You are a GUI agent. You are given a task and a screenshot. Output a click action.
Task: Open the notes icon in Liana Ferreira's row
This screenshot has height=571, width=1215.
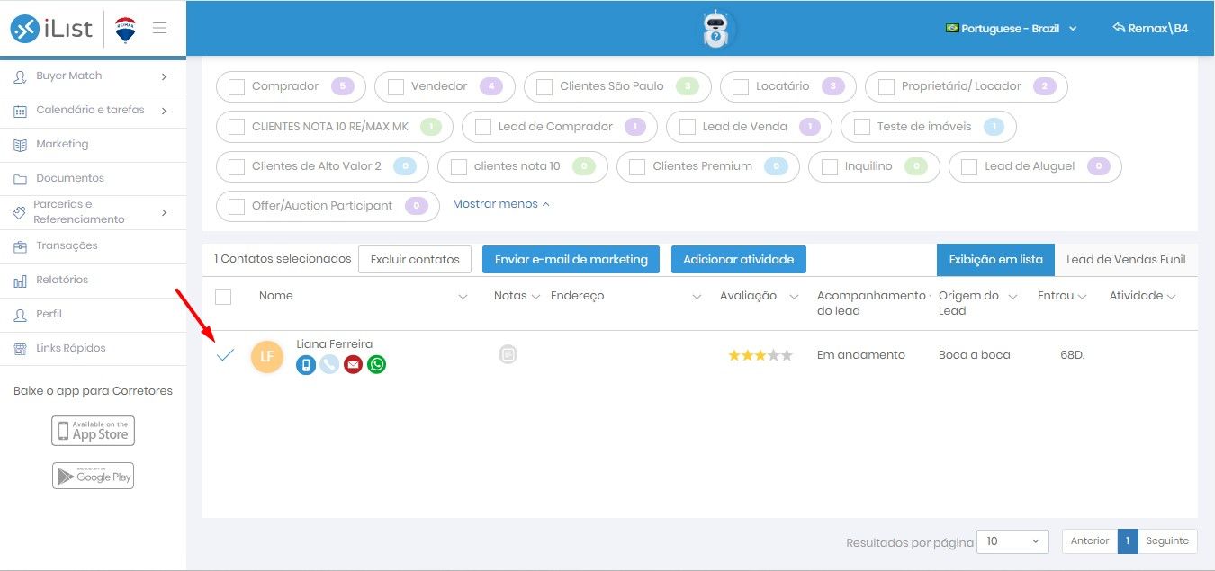coord(508,355)
